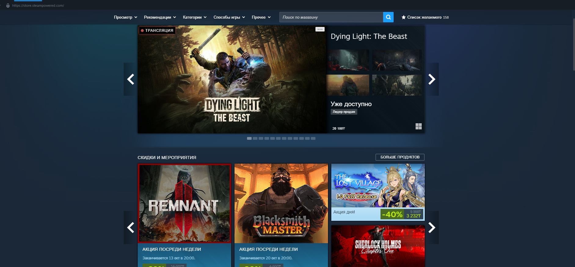Image resolution: width=575 pixels, height=267 pixels.
Task: Open the Remnant II deal card
Action: (184, 203)
